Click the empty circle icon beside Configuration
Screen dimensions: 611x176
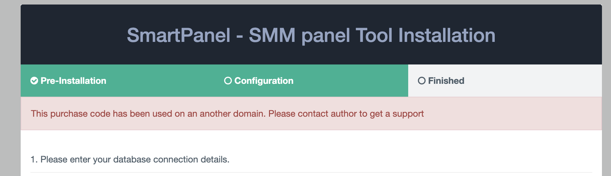pos(228,81)
